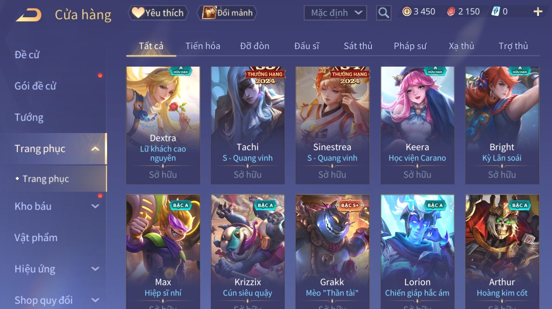Expand the Hiệu ứng sidebar section
Screen dimensions: 552x309
click(95, 269)
